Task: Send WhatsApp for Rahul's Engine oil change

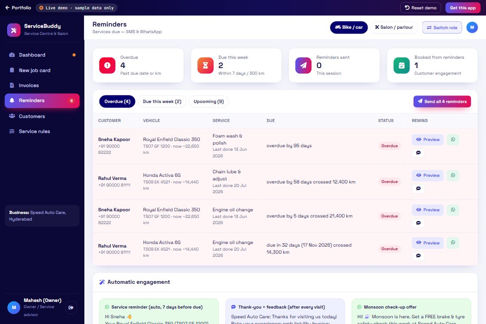Action: (453, 243)
